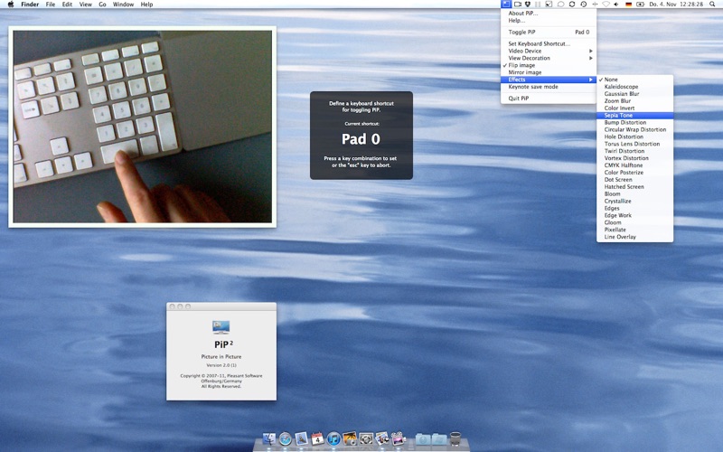The image size is (723, 452).
Task: Launch iTunes from the Dock
Action: point(333,438)
